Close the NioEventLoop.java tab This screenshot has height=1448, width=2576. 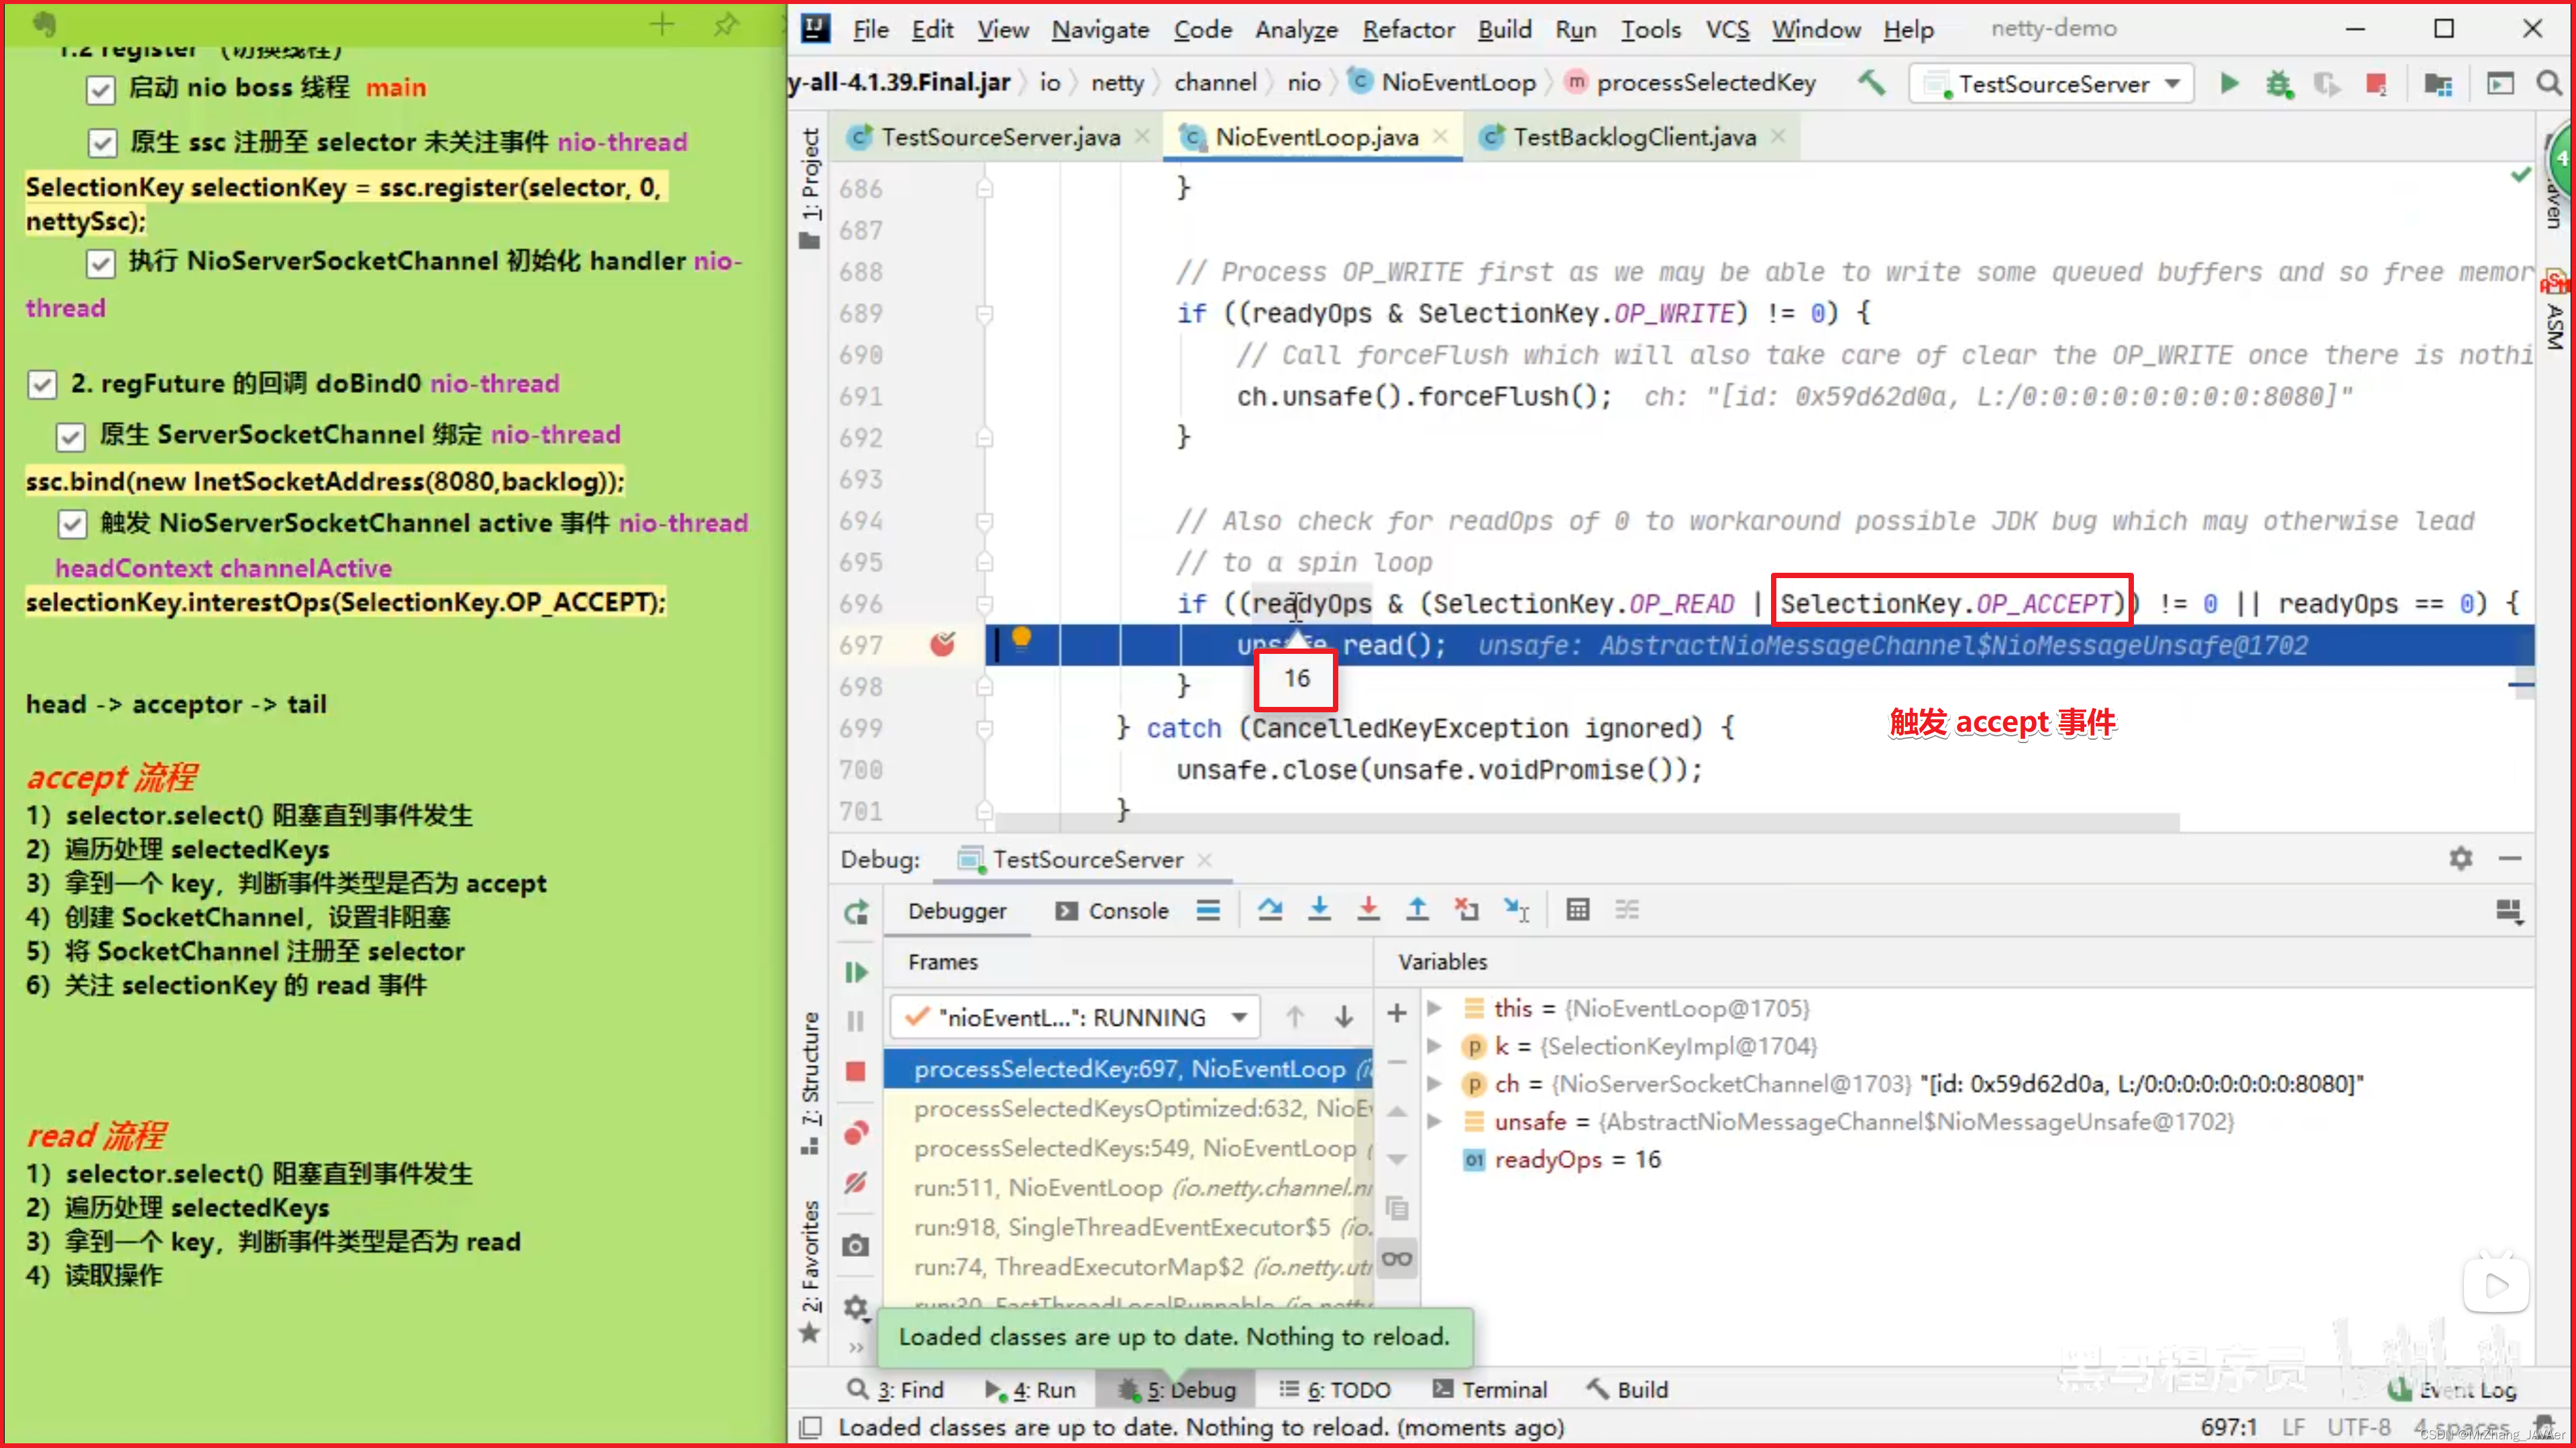(1440, 136)
